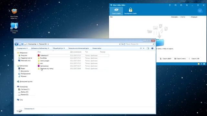Click the 'Операция' column header in Wise Folder Hider

[x=194, y=17]
